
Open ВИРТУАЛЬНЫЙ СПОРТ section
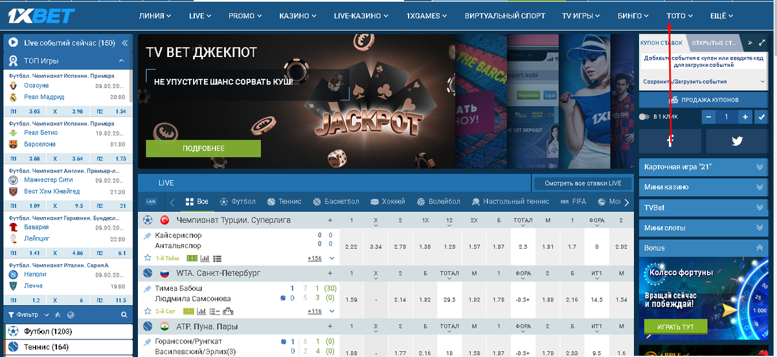(x=505, y=16)
